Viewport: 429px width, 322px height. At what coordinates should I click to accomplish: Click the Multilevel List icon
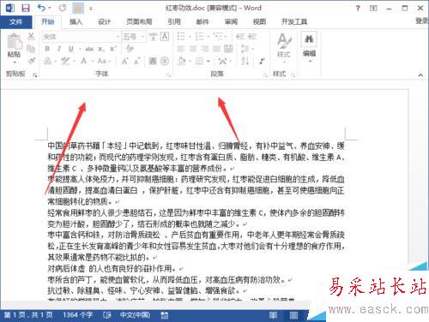[x=219, y=36]
